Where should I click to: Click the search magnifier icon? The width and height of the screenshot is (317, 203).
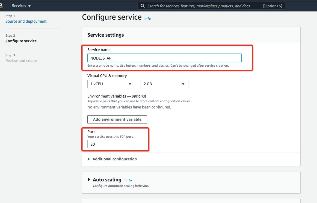pyautogui.click(x=142, y=5)
